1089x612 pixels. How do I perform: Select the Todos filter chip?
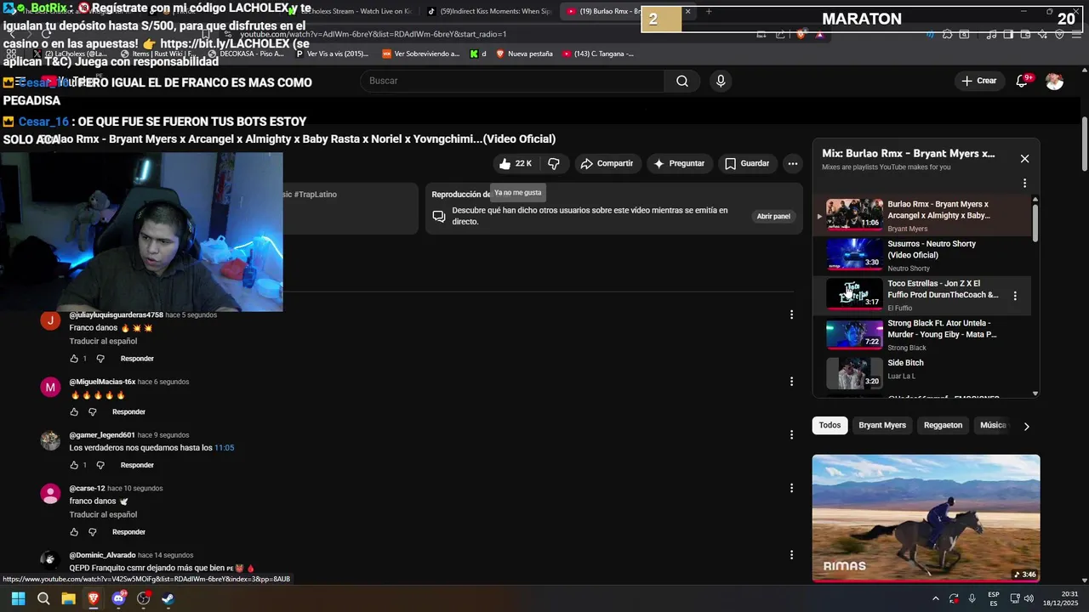tap(830, 425)
